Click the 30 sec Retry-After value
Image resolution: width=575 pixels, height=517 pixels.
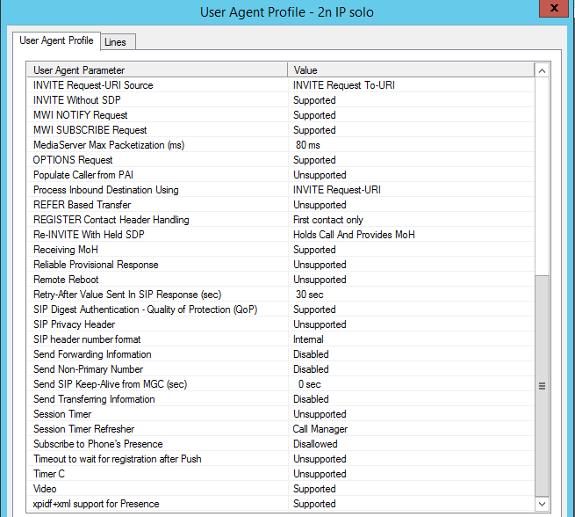point(308,295)
